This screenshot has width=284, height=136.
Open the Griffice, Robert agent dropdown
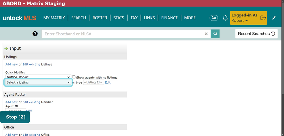coord(38,77)
